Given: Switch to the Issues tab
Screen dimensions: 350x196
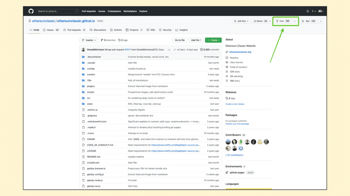Looking at the screenshot, I should [51, 30].
